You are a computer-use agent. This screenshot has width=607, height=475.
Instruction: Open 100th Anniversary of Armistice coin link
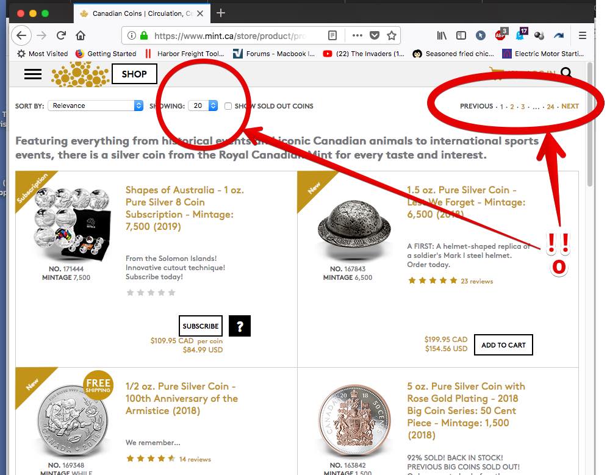click(182, 398)
